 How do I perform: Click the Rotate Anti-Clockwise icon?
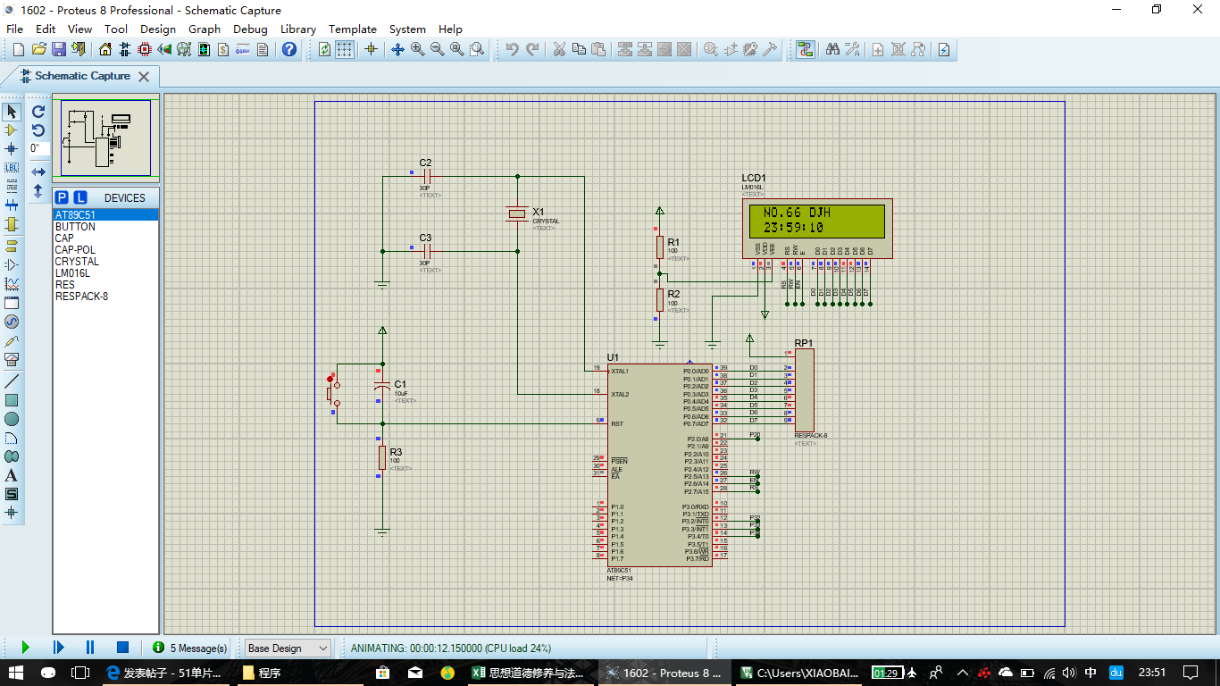point(38,130)
